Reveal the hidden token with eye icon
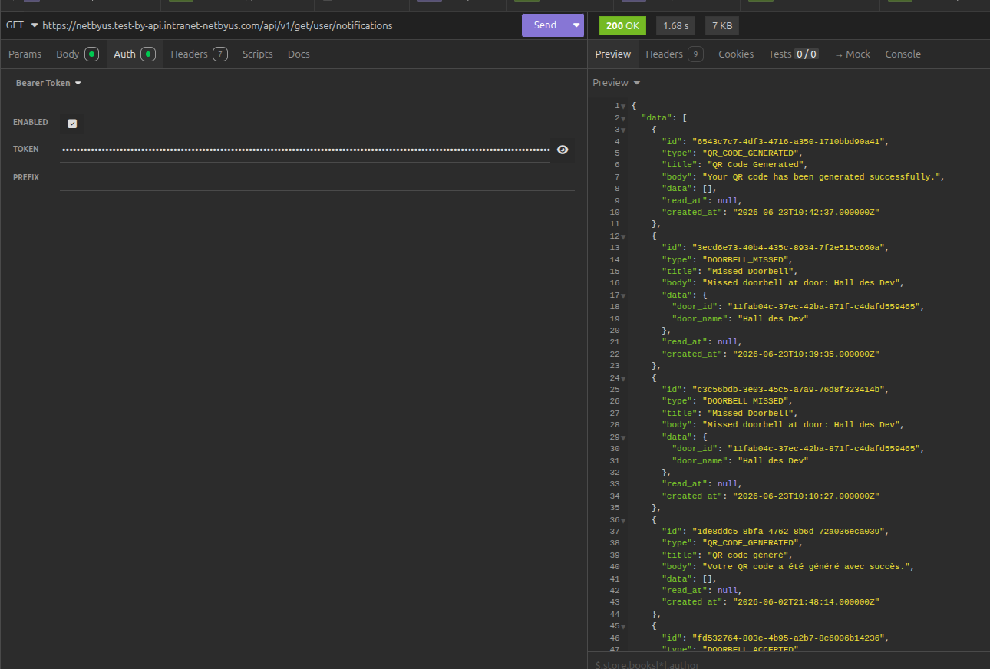 tap(563, 150)
